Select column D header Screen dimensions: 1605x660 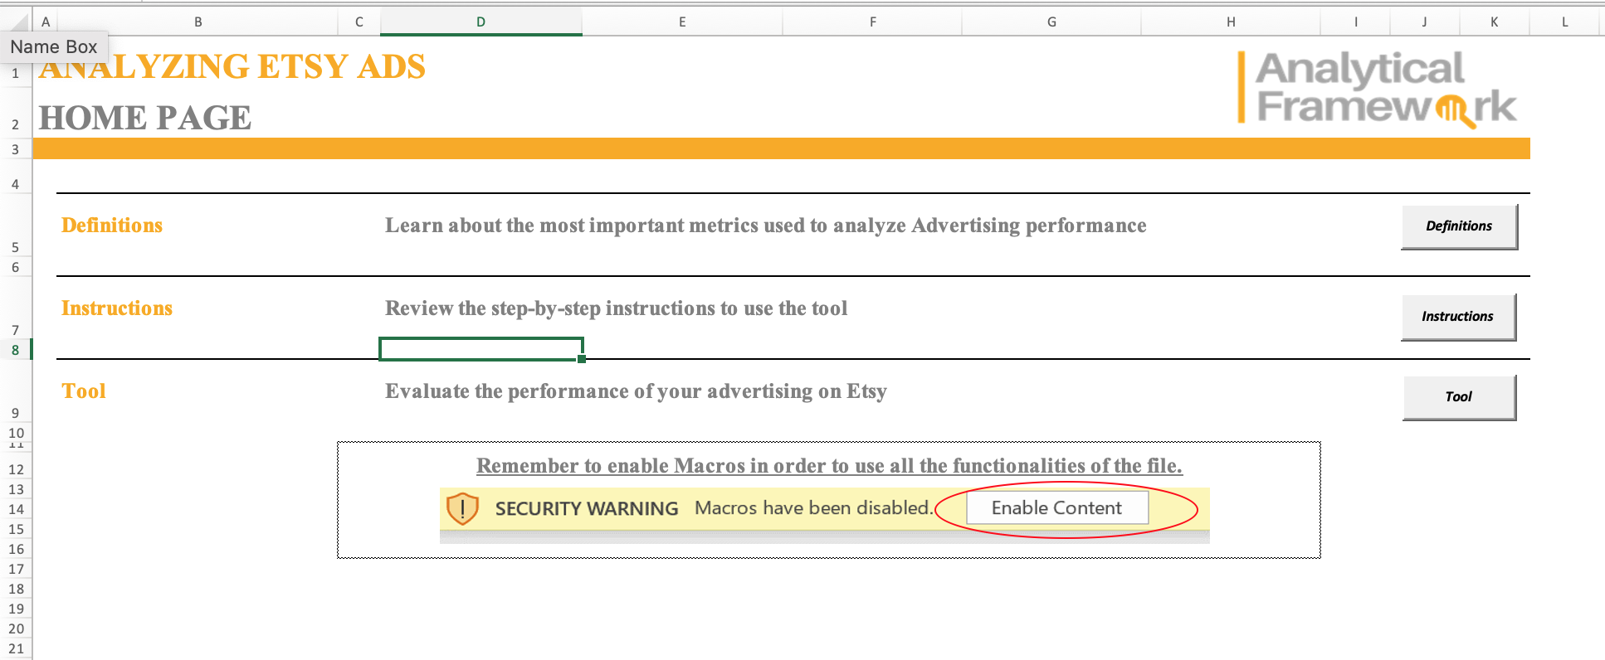pos(481,22)
